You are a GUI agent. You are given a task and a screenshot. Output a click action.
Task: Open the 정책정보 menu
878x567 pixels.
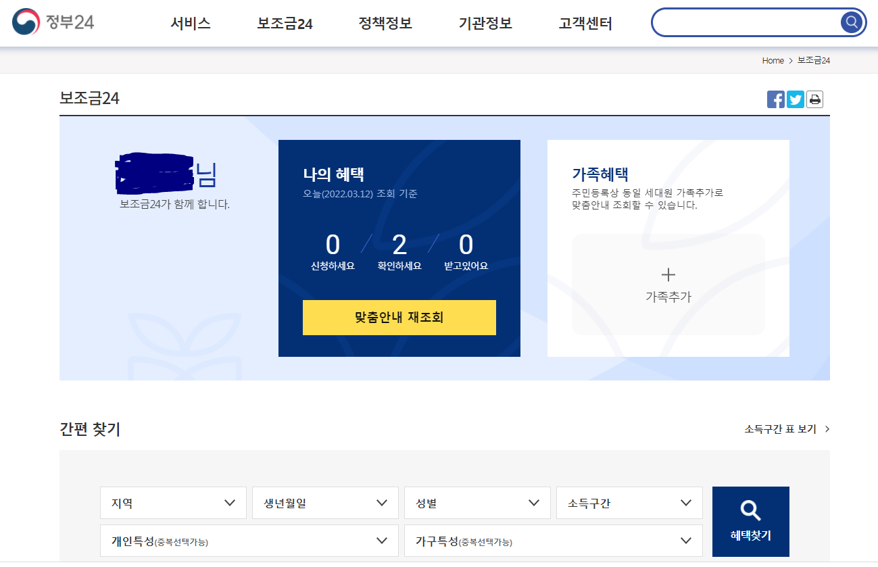click(385, 24)
